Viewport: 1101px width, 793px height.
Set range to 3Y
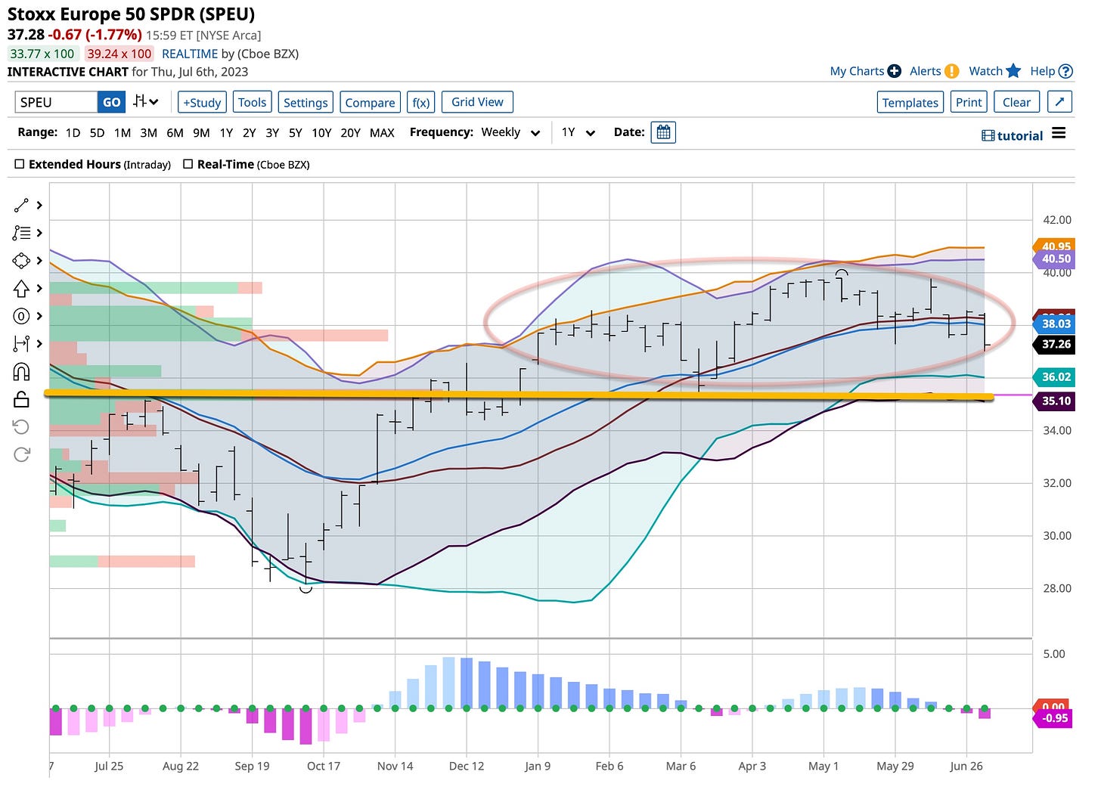[272, 132]
